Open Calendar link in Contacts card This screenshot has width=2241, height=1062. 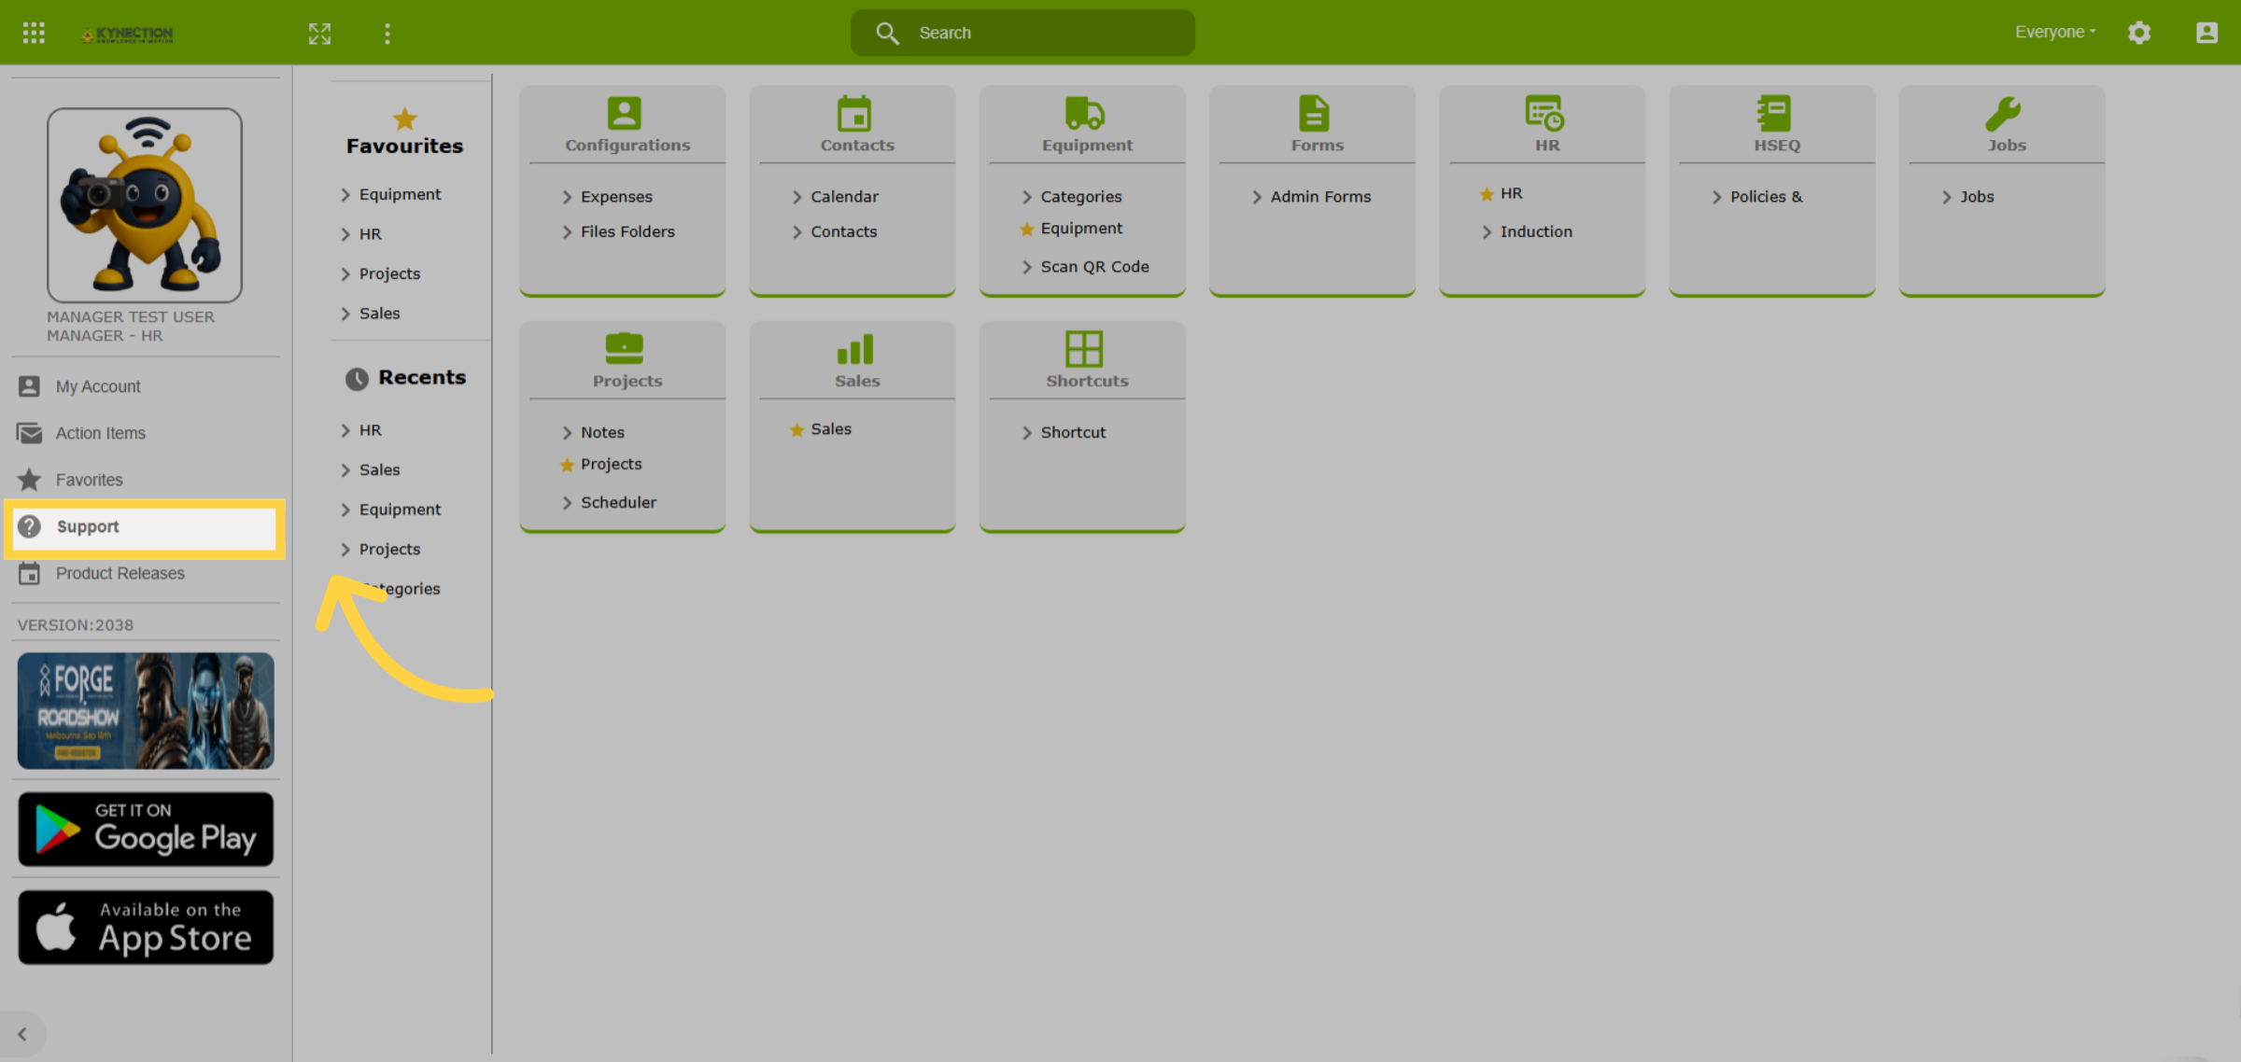coord(844,197)
